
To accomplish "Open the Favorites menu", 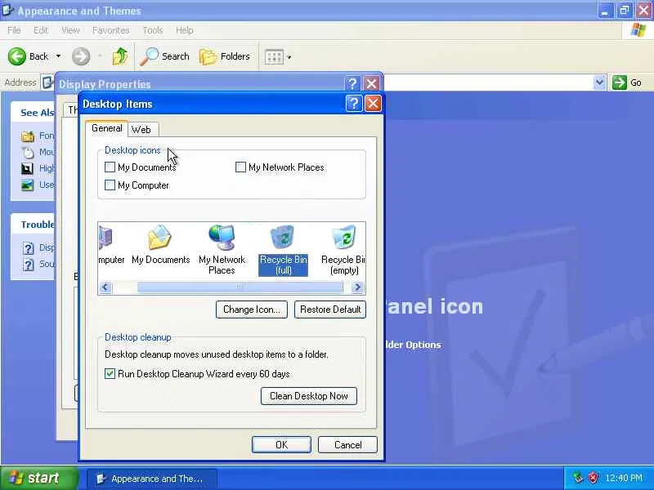I will click(110, 30).
